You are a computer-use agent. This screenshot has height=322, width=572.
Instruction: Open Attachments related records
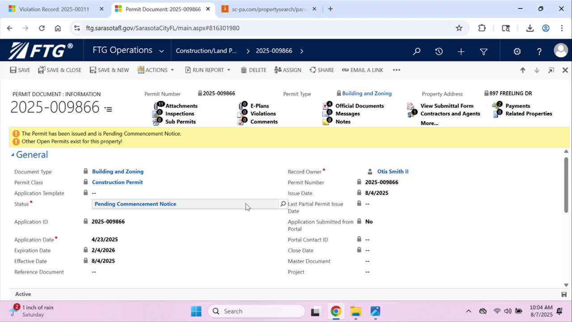[x=181, y=106]
